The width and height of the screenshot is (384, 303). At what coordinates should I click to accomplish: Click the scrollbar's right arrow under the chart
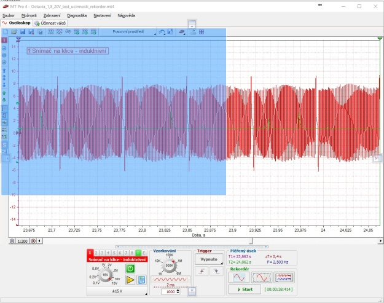coord(380,241)
